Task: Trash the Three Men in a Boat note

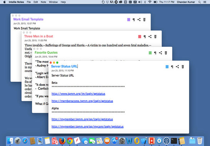Action: click(x=155, y=37)
